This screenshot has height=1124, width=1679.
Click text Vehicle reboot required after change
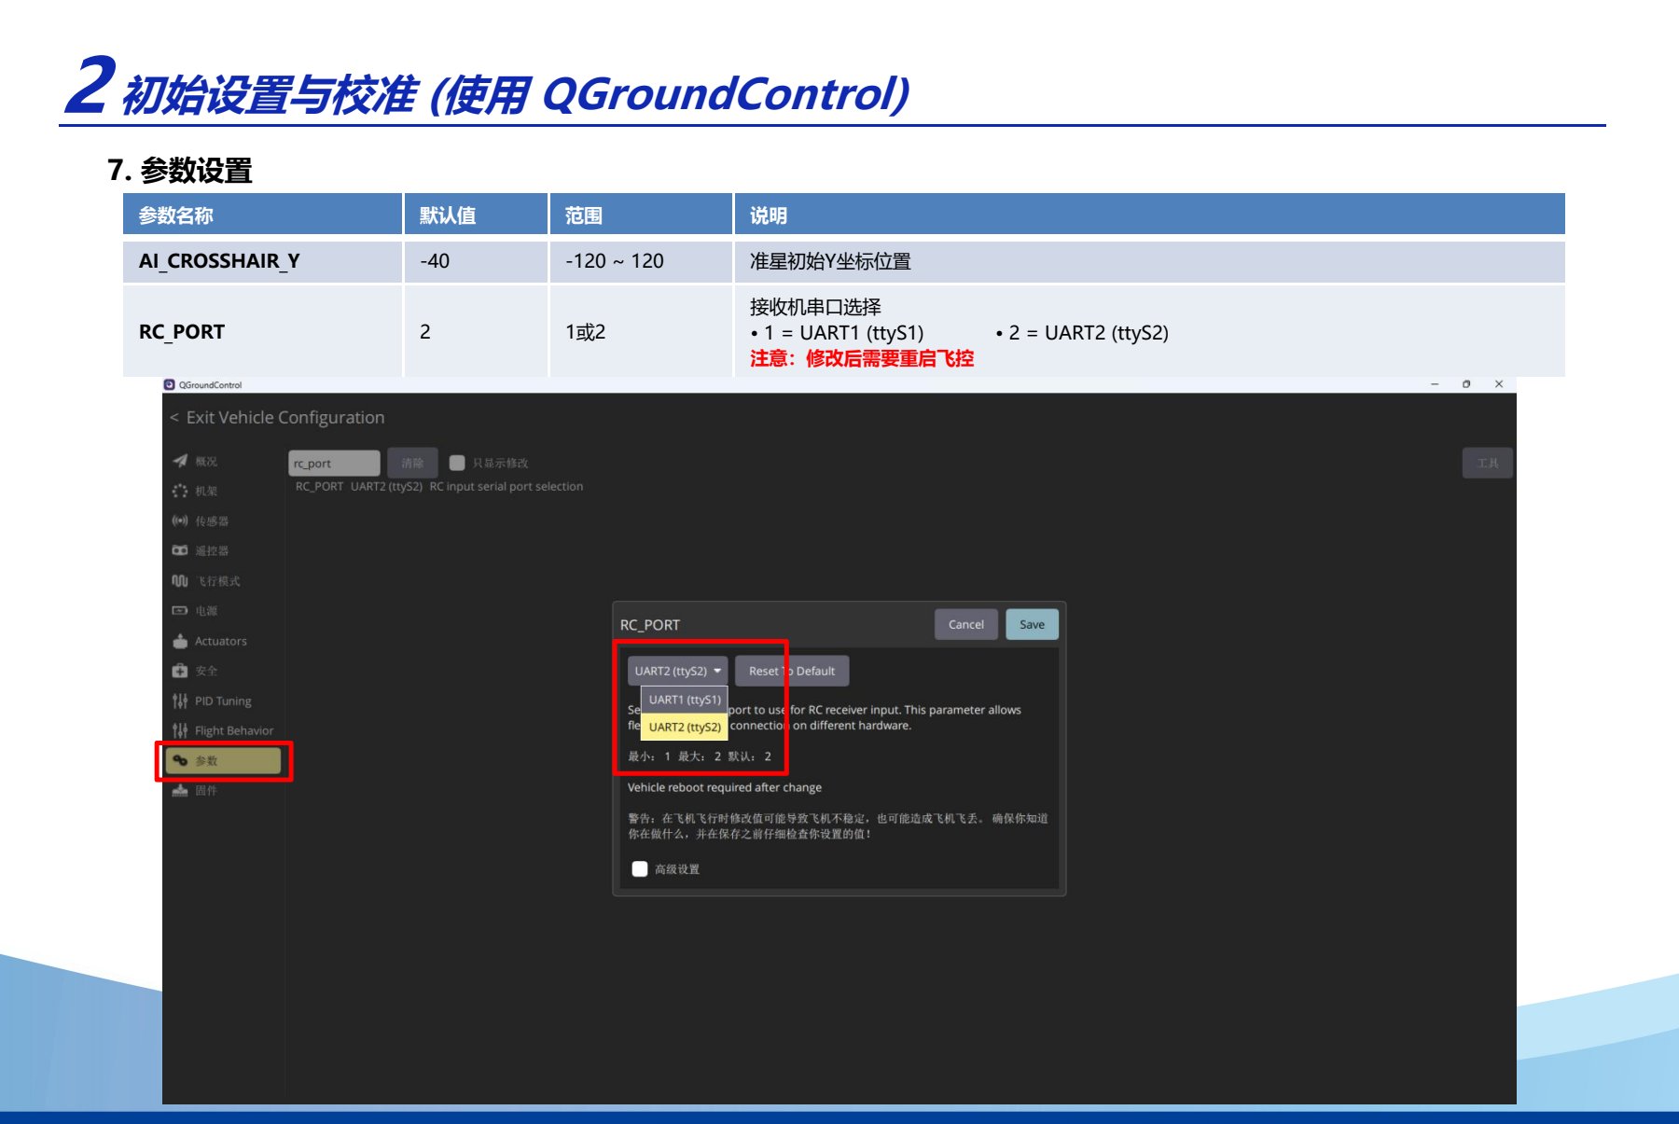(x=725, y=787)
